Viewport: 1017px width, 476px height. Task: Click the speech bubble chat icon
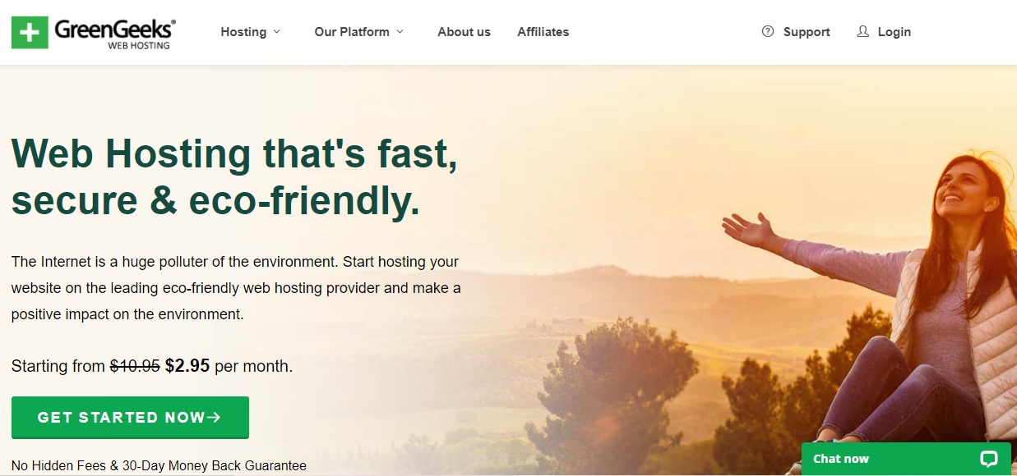989,460
